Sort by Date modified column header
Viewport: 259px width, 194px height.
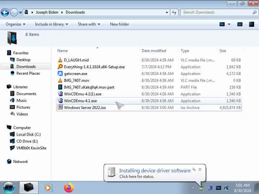[154, 51]
